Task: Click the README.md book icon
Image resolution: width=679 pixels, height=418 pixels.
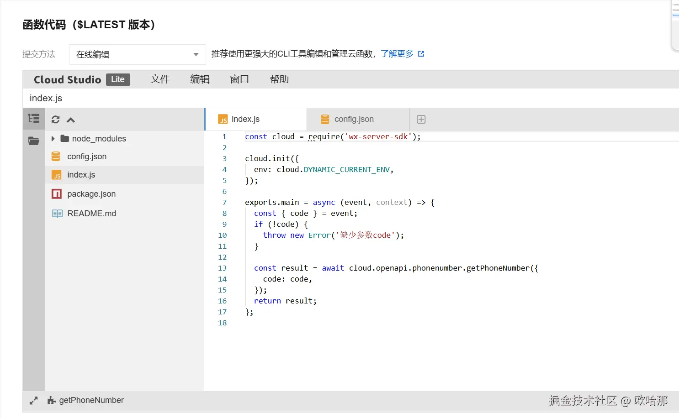Action: coord(57,214)
